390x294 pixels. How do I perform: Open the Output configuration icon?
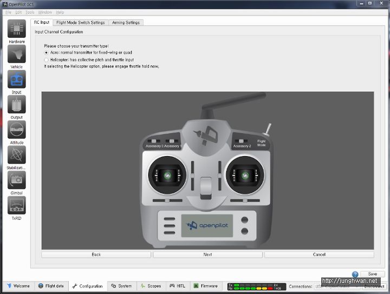click(x=16, y=104)
